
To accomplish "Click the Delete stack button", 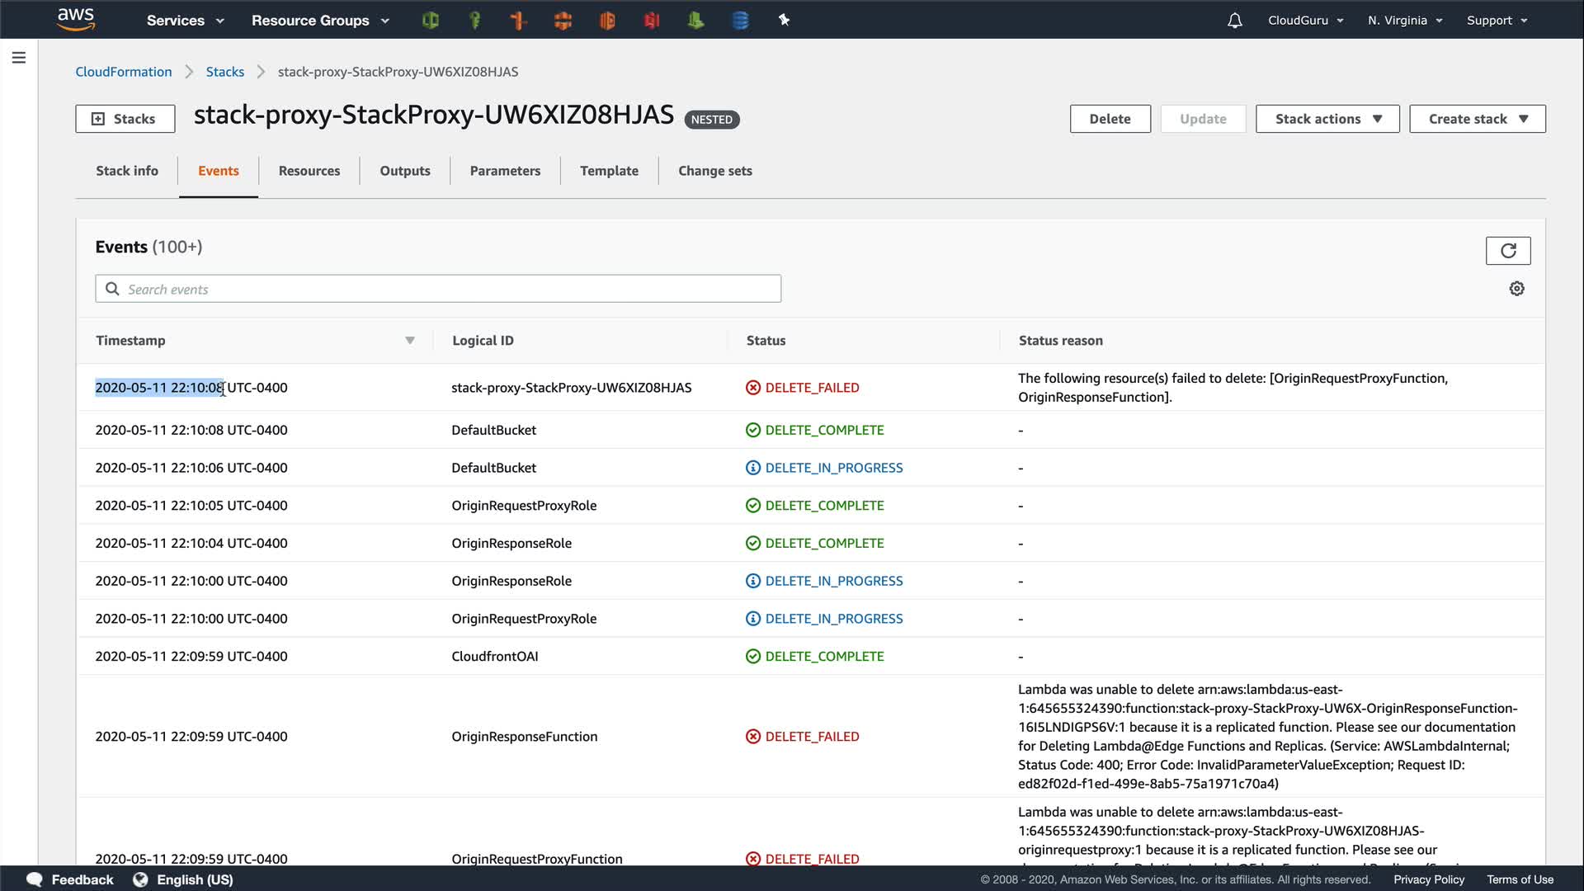I will click(1109, 119).
